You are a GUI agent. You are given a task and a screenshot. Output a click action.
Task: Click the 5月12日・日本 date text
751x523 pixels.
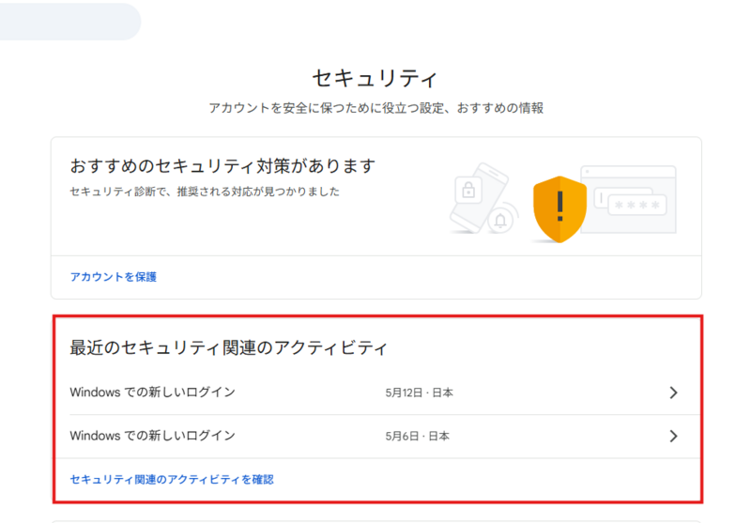pyautogui.click(x=419, y=392)
